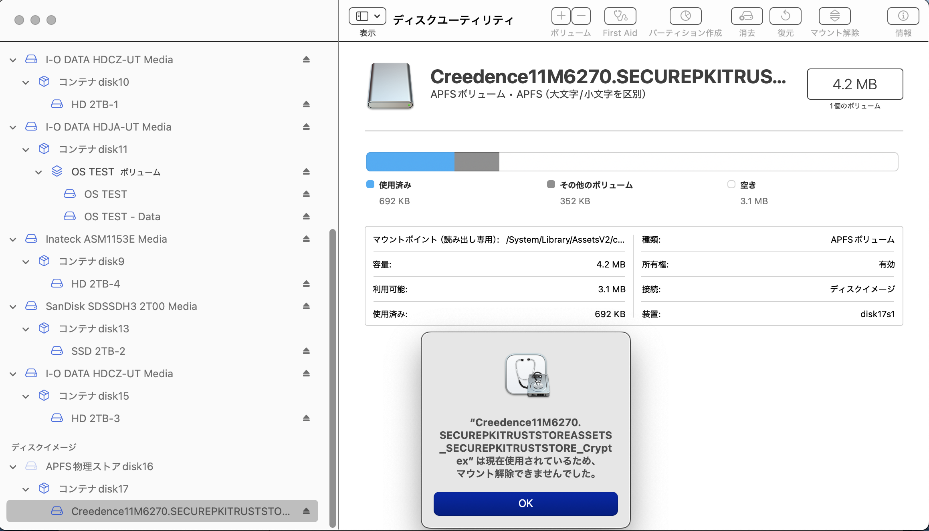
Task: Open the info (情報) panel icon
Action: [903, 16]
